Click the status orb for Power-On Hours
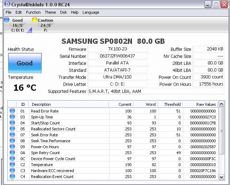The height and width of the screenshot is (185, 230). click(x=12, y=146)
